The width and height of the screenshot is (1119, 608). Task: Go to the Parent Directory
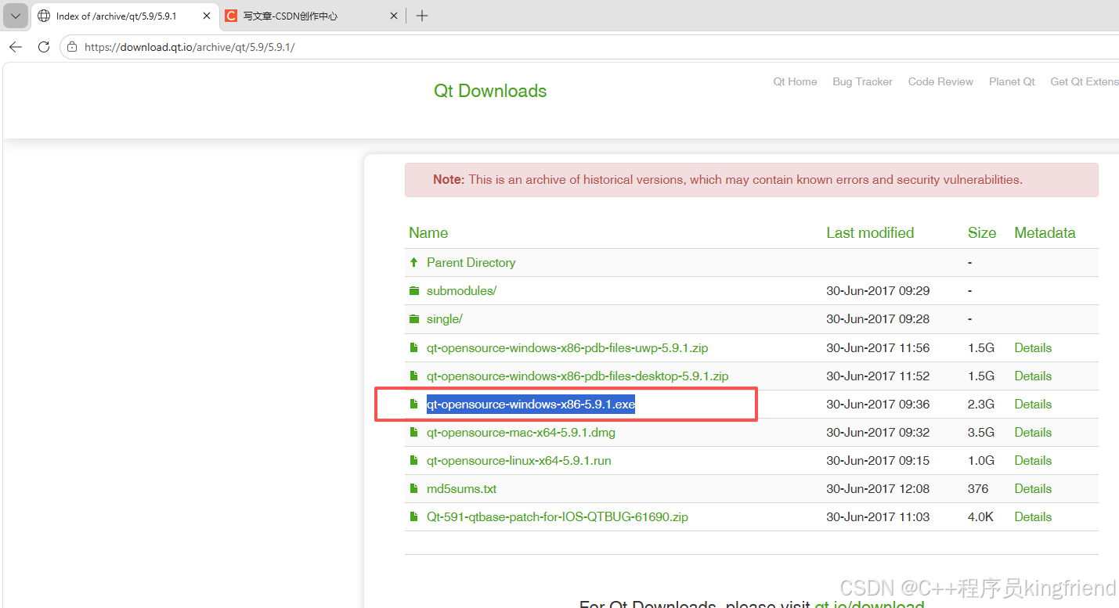tap(471, 263)
